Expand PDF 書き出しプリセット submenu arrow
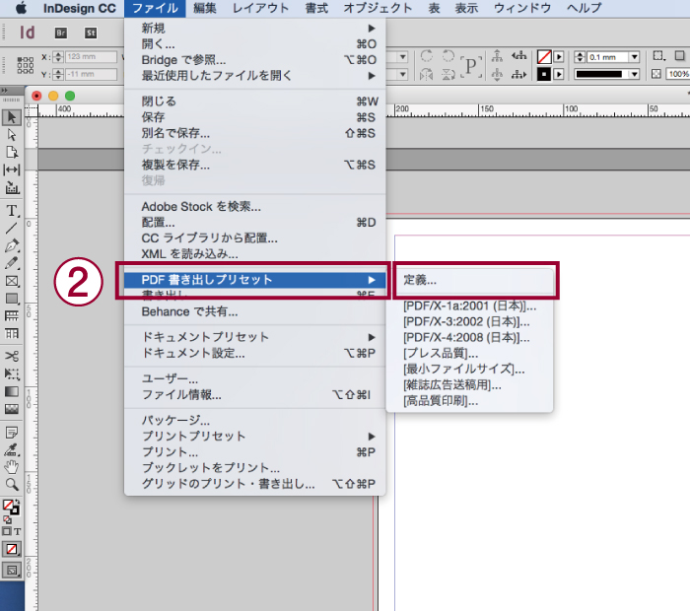Viewport: 690px width, 611px height. coord(372,280)
